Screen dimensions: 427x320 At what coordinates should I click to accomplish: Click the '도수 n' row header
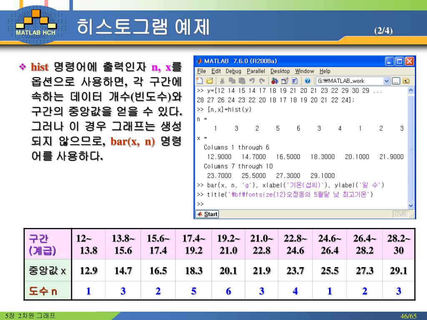(48, 291)
